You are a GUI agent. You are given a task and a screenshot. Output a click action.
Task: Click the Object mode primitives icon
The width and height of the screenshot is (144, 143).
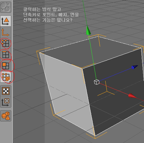pyautogui.click(x=6, y=116)
